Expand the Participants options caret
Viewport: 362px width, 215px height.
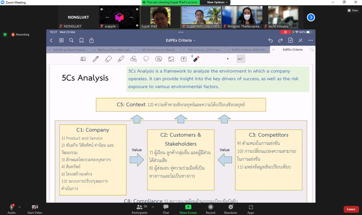[x=153, y=207]
